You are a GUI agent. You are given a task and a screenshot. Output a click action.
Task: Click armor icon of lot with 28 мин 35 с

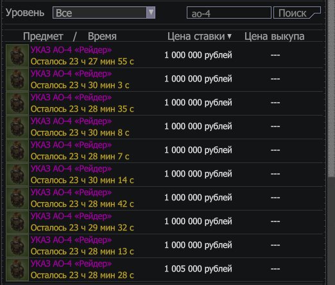pyautogui.click(x=17, y=103)
